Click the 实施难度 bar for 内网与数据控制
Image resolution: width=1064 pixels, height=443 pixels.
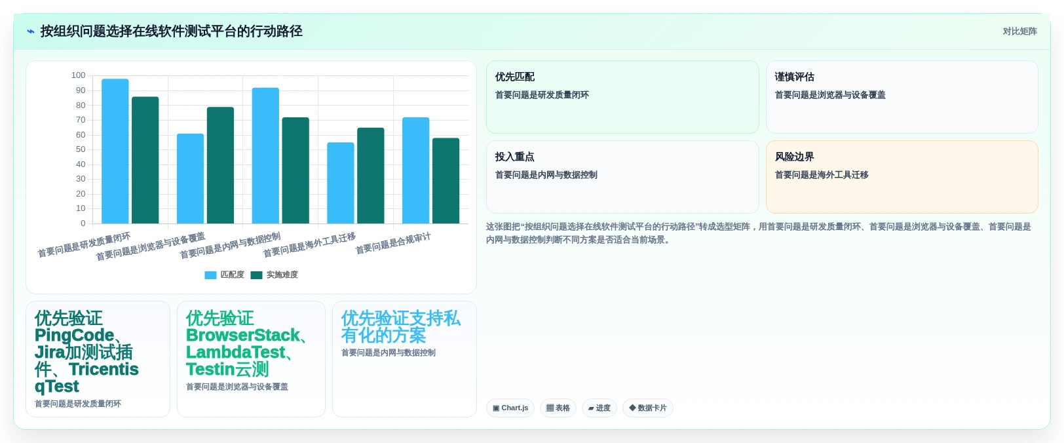[x=295, y=170]
